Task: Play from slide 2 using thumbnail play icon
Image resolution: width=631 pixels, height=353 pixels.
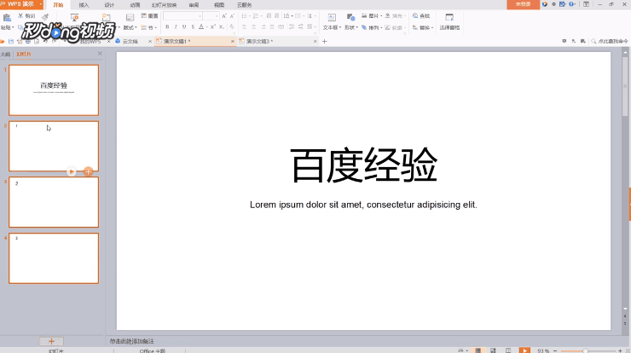Action: click(x=72, y=171)
